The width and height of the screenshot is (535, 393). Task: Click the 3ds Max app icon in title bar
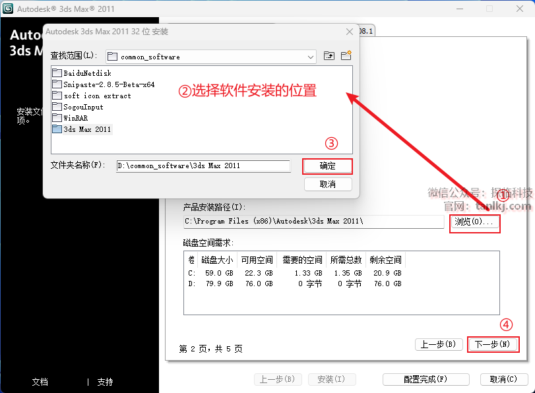[7, 9]
